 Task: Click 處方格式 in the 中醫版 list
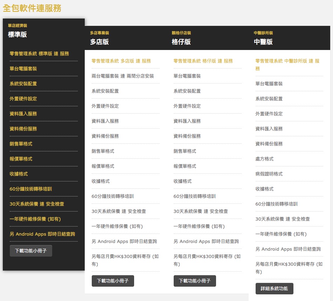point(264,159)
